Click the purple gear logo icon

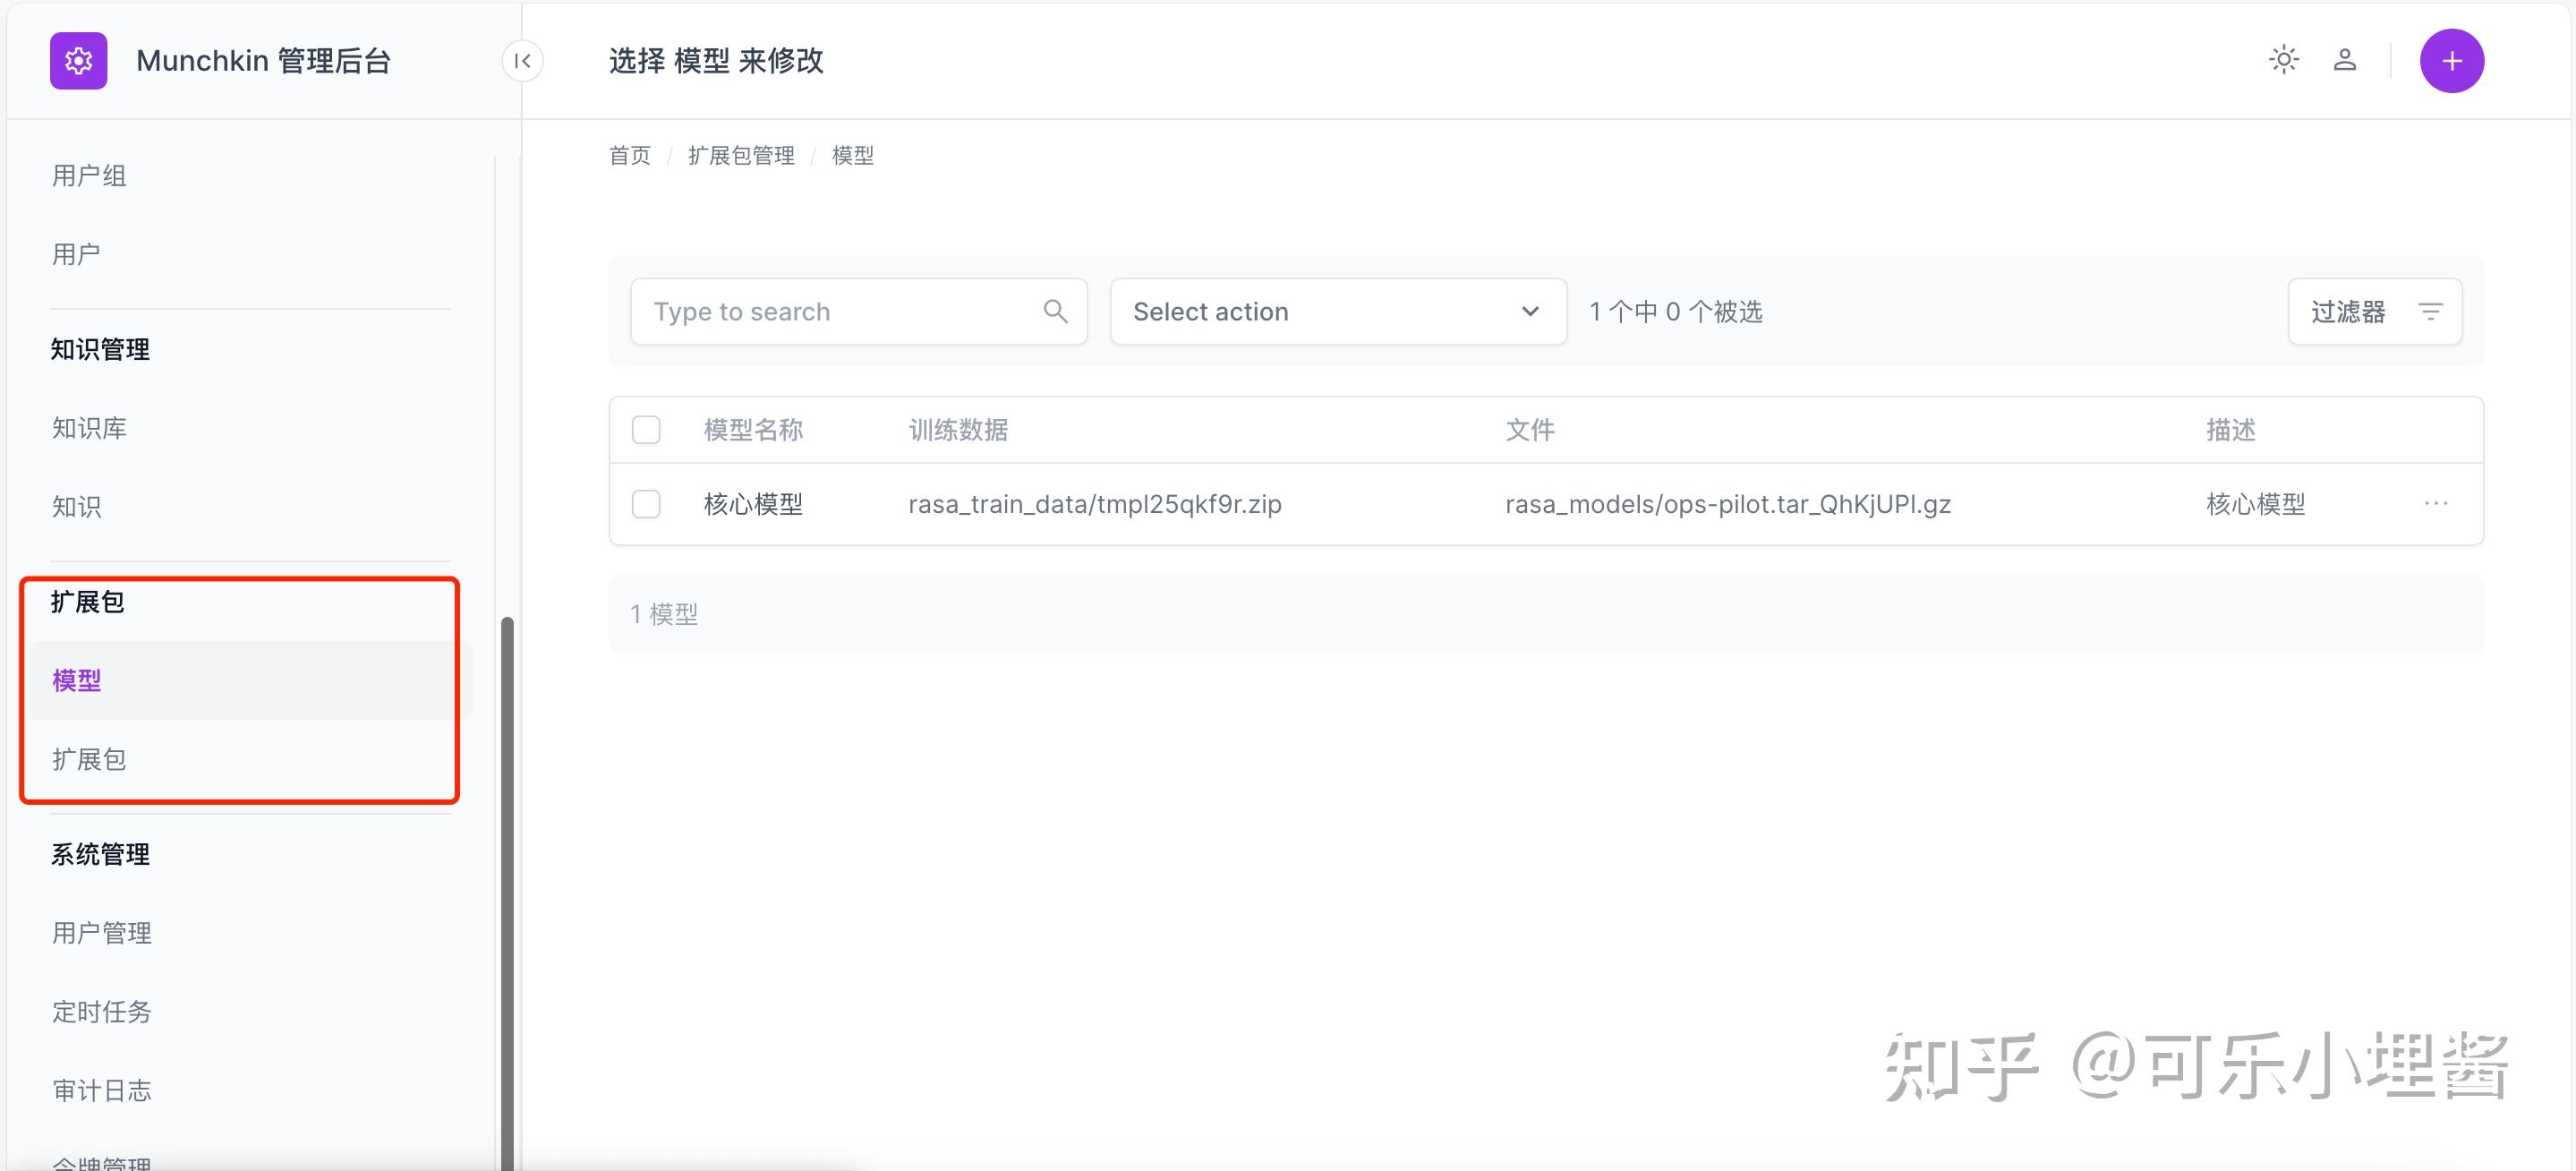[78, 61]
